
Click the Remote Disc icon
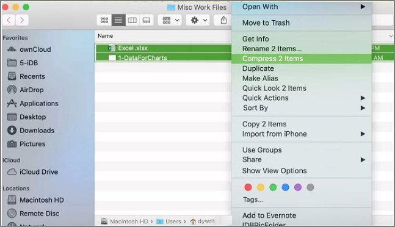point(12,214)
